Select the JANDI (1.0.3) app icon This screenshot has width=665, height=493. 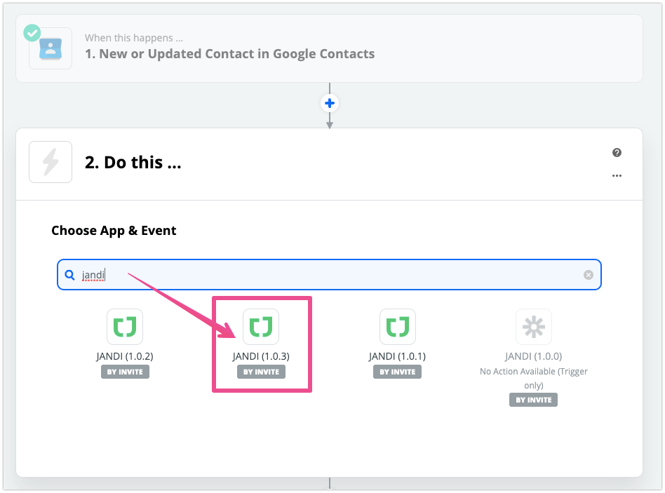[x=261, y=327]
